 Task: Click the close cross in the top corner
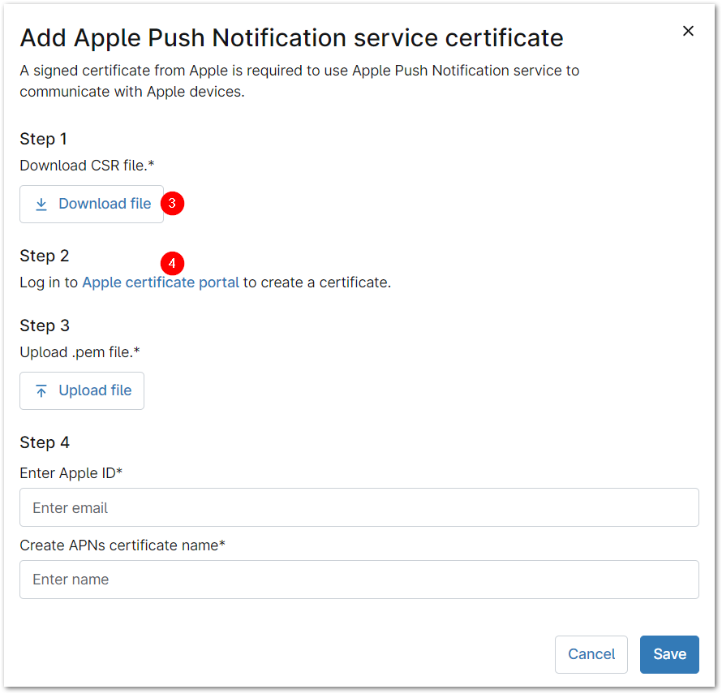[688, 31]
